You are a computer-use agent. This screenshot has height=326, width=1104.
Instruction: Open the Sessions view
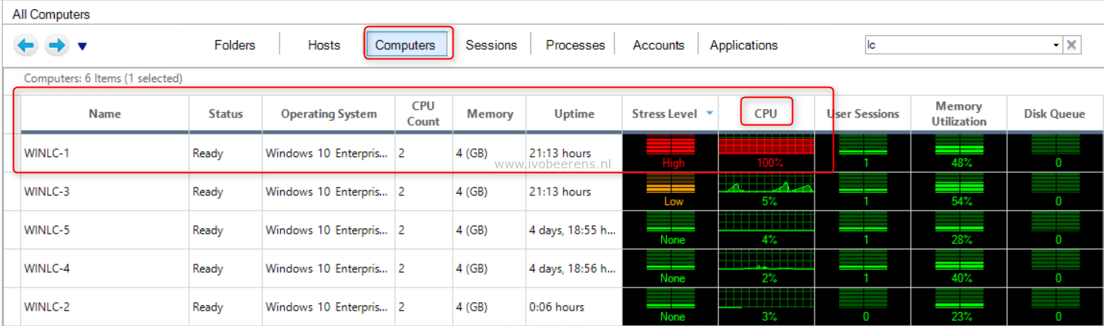click(491, 45)
